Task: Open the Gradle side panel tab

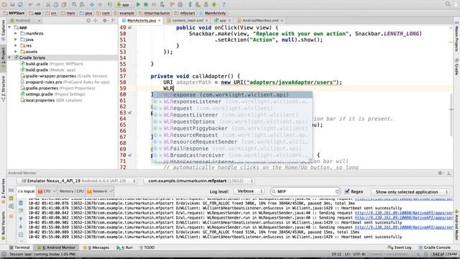Action: (x=456, y=67)
